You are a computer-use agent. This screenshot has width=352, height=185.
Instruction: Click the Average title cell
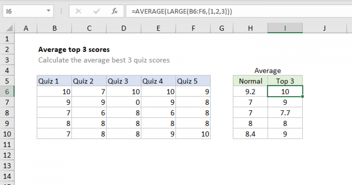pos(268,70)
